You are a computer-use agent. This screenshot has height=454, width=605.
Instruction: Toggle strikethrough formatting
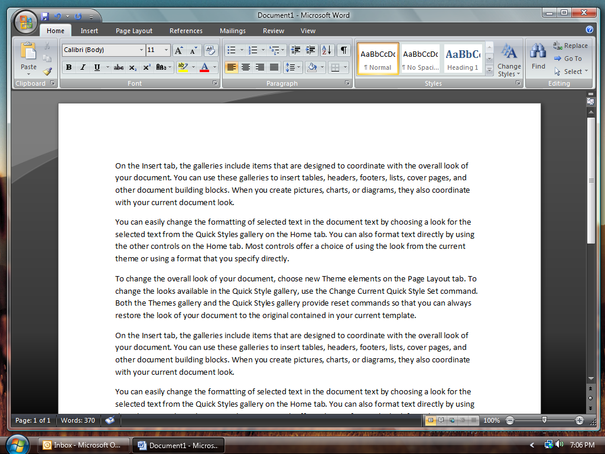point(118,67)
